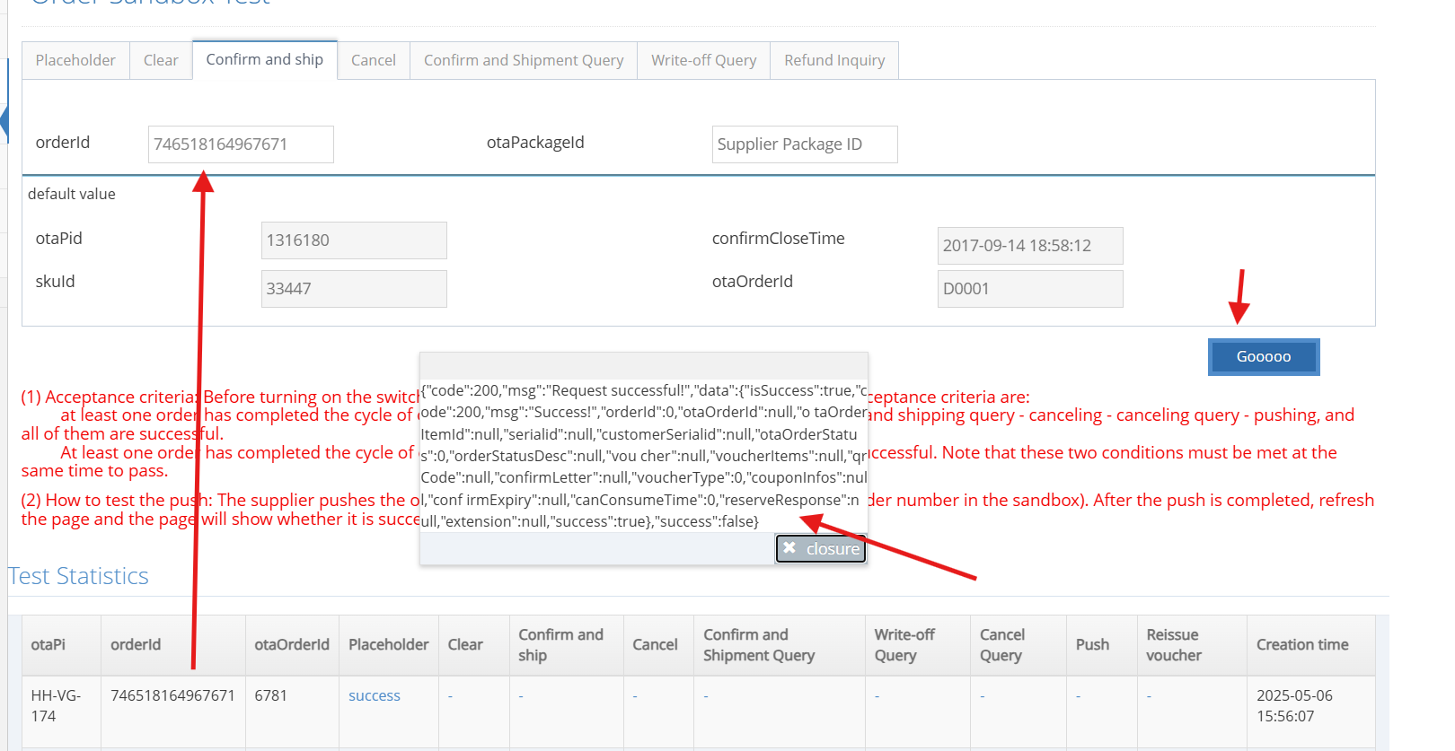Click the otaPid field showing 1316180
Image resolution: width=1455 pixels, height=751 pixels.
click(x=353, y=240)
